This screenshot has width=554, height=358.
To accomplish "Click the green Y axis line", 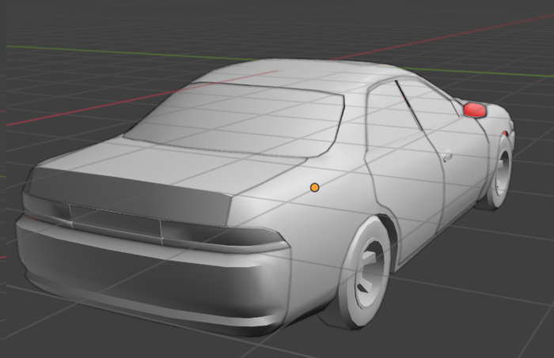I will [119, 54].
